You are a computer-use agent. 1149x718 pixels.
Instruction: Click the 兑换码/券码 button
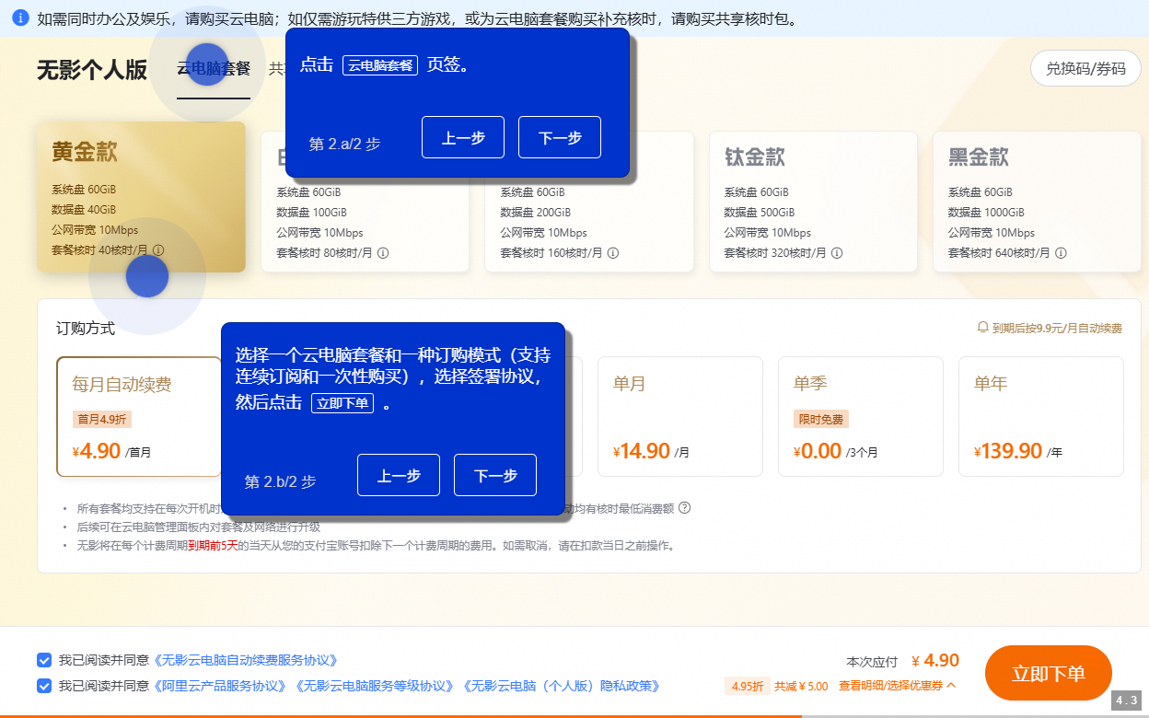pos(1085,68)
